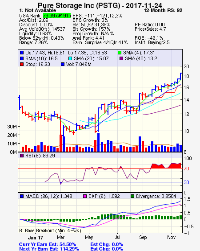Click the 'SMA (40): 13.2' legend text
The width and height of the screenshot is (200, 251).
pos(141,58)
